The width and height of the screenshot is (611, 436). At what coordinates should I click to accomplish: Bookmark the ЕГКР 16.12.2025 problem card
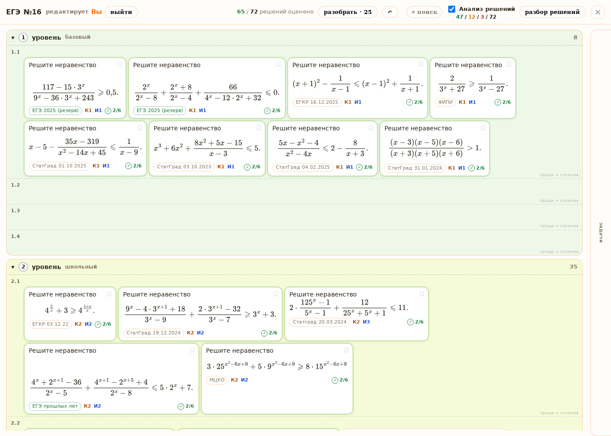(x=421, y=65)
